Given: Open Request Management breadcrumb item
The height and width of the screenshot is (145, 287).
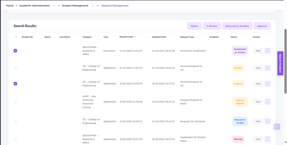Looking at the screenshot, I should [115, 5].
